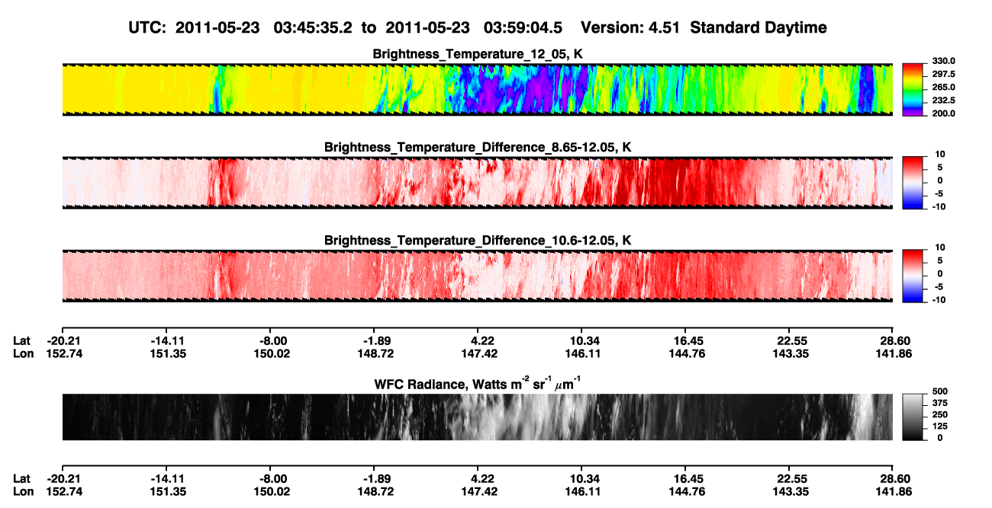
Task: Click longitude 152.74 on the bottom-most axis
Action: 66,491
